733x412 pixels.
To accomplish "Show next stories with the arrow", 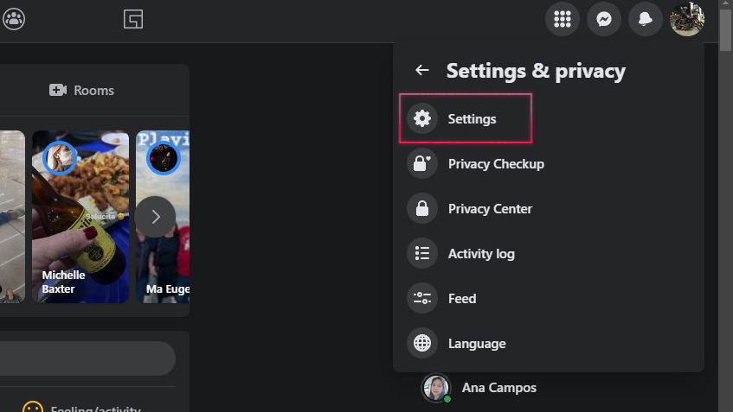I will click(155, 217).
